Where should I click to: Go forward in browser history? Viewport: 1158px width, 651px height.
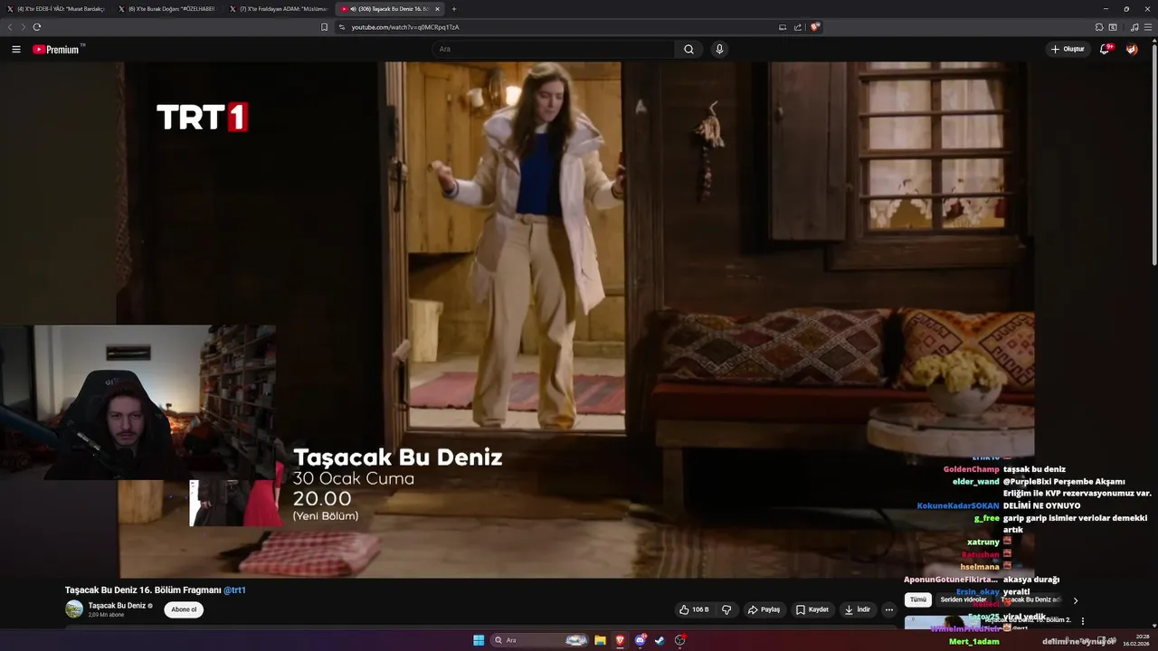tap(23, 27)
